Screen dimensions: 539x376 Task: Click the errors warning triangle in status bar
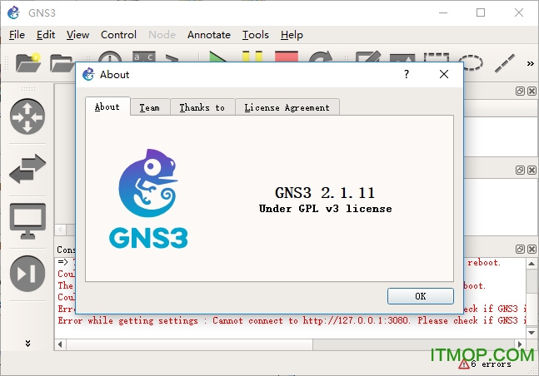(464, 364)
